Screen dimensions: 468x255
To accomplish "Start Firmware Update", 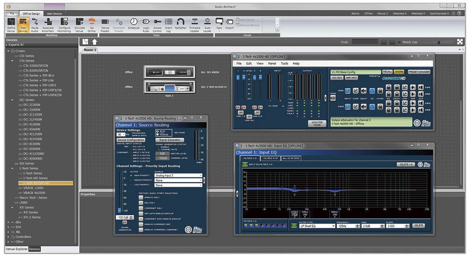I will click(x=195, y=25).
